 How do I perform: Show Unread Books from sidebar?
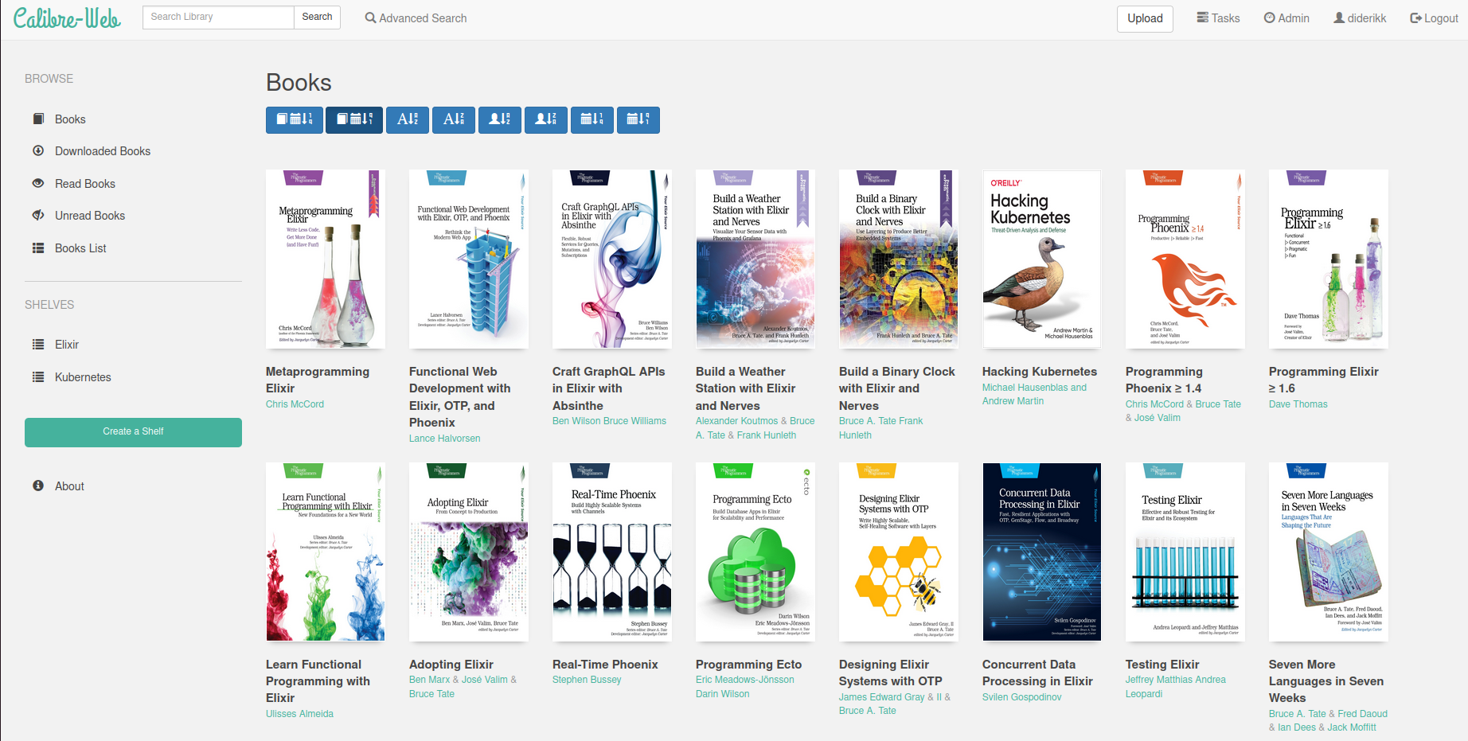pyautogui.click(x=90, y=216)
